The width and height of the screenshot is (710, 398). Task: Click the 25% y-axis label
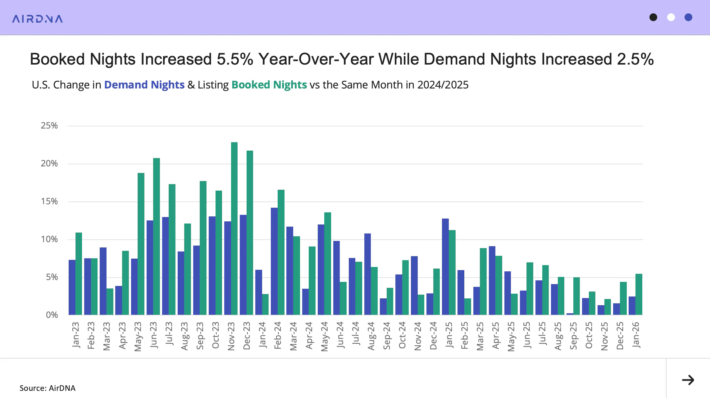point(49,125)
